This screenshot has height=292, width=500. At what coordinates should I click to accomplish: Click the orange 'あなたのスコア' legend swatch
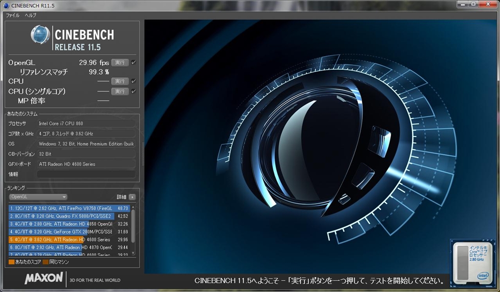pos(11,262)
